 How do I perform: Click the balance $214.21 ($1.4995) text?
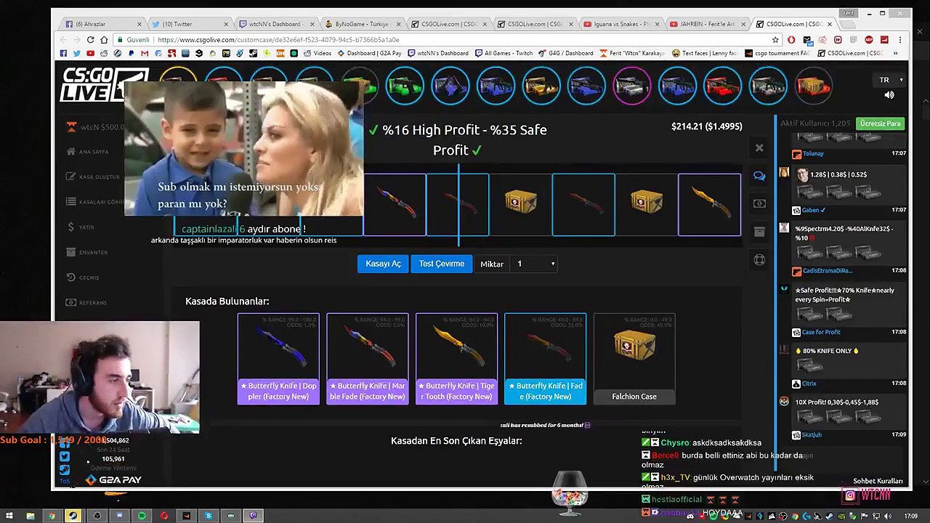(706, 126)
